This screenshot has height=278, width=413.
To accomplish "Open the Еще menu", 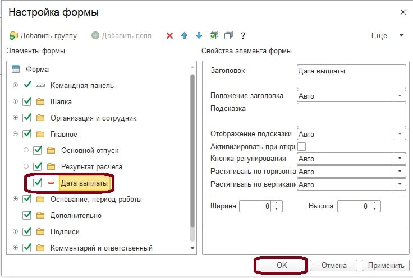I will [387, 35].
